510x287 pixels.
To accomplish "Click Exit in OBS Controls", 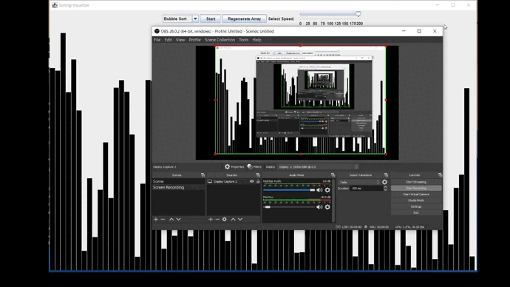I will coord(416,212).
